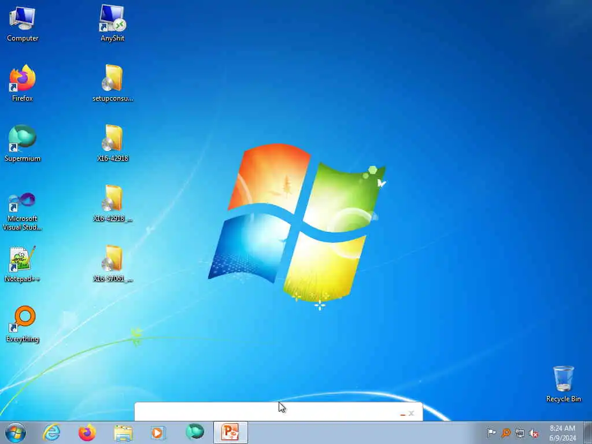592x444 pixels.
Task: Select the Supermium desktop shortcut
Action: click(23, 143)
